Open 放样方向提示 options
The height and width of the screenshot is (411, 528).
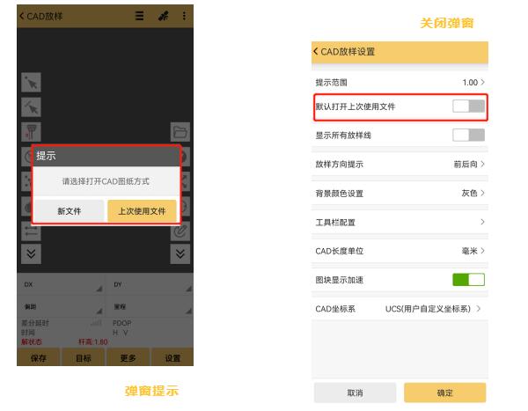coord(400,164)
